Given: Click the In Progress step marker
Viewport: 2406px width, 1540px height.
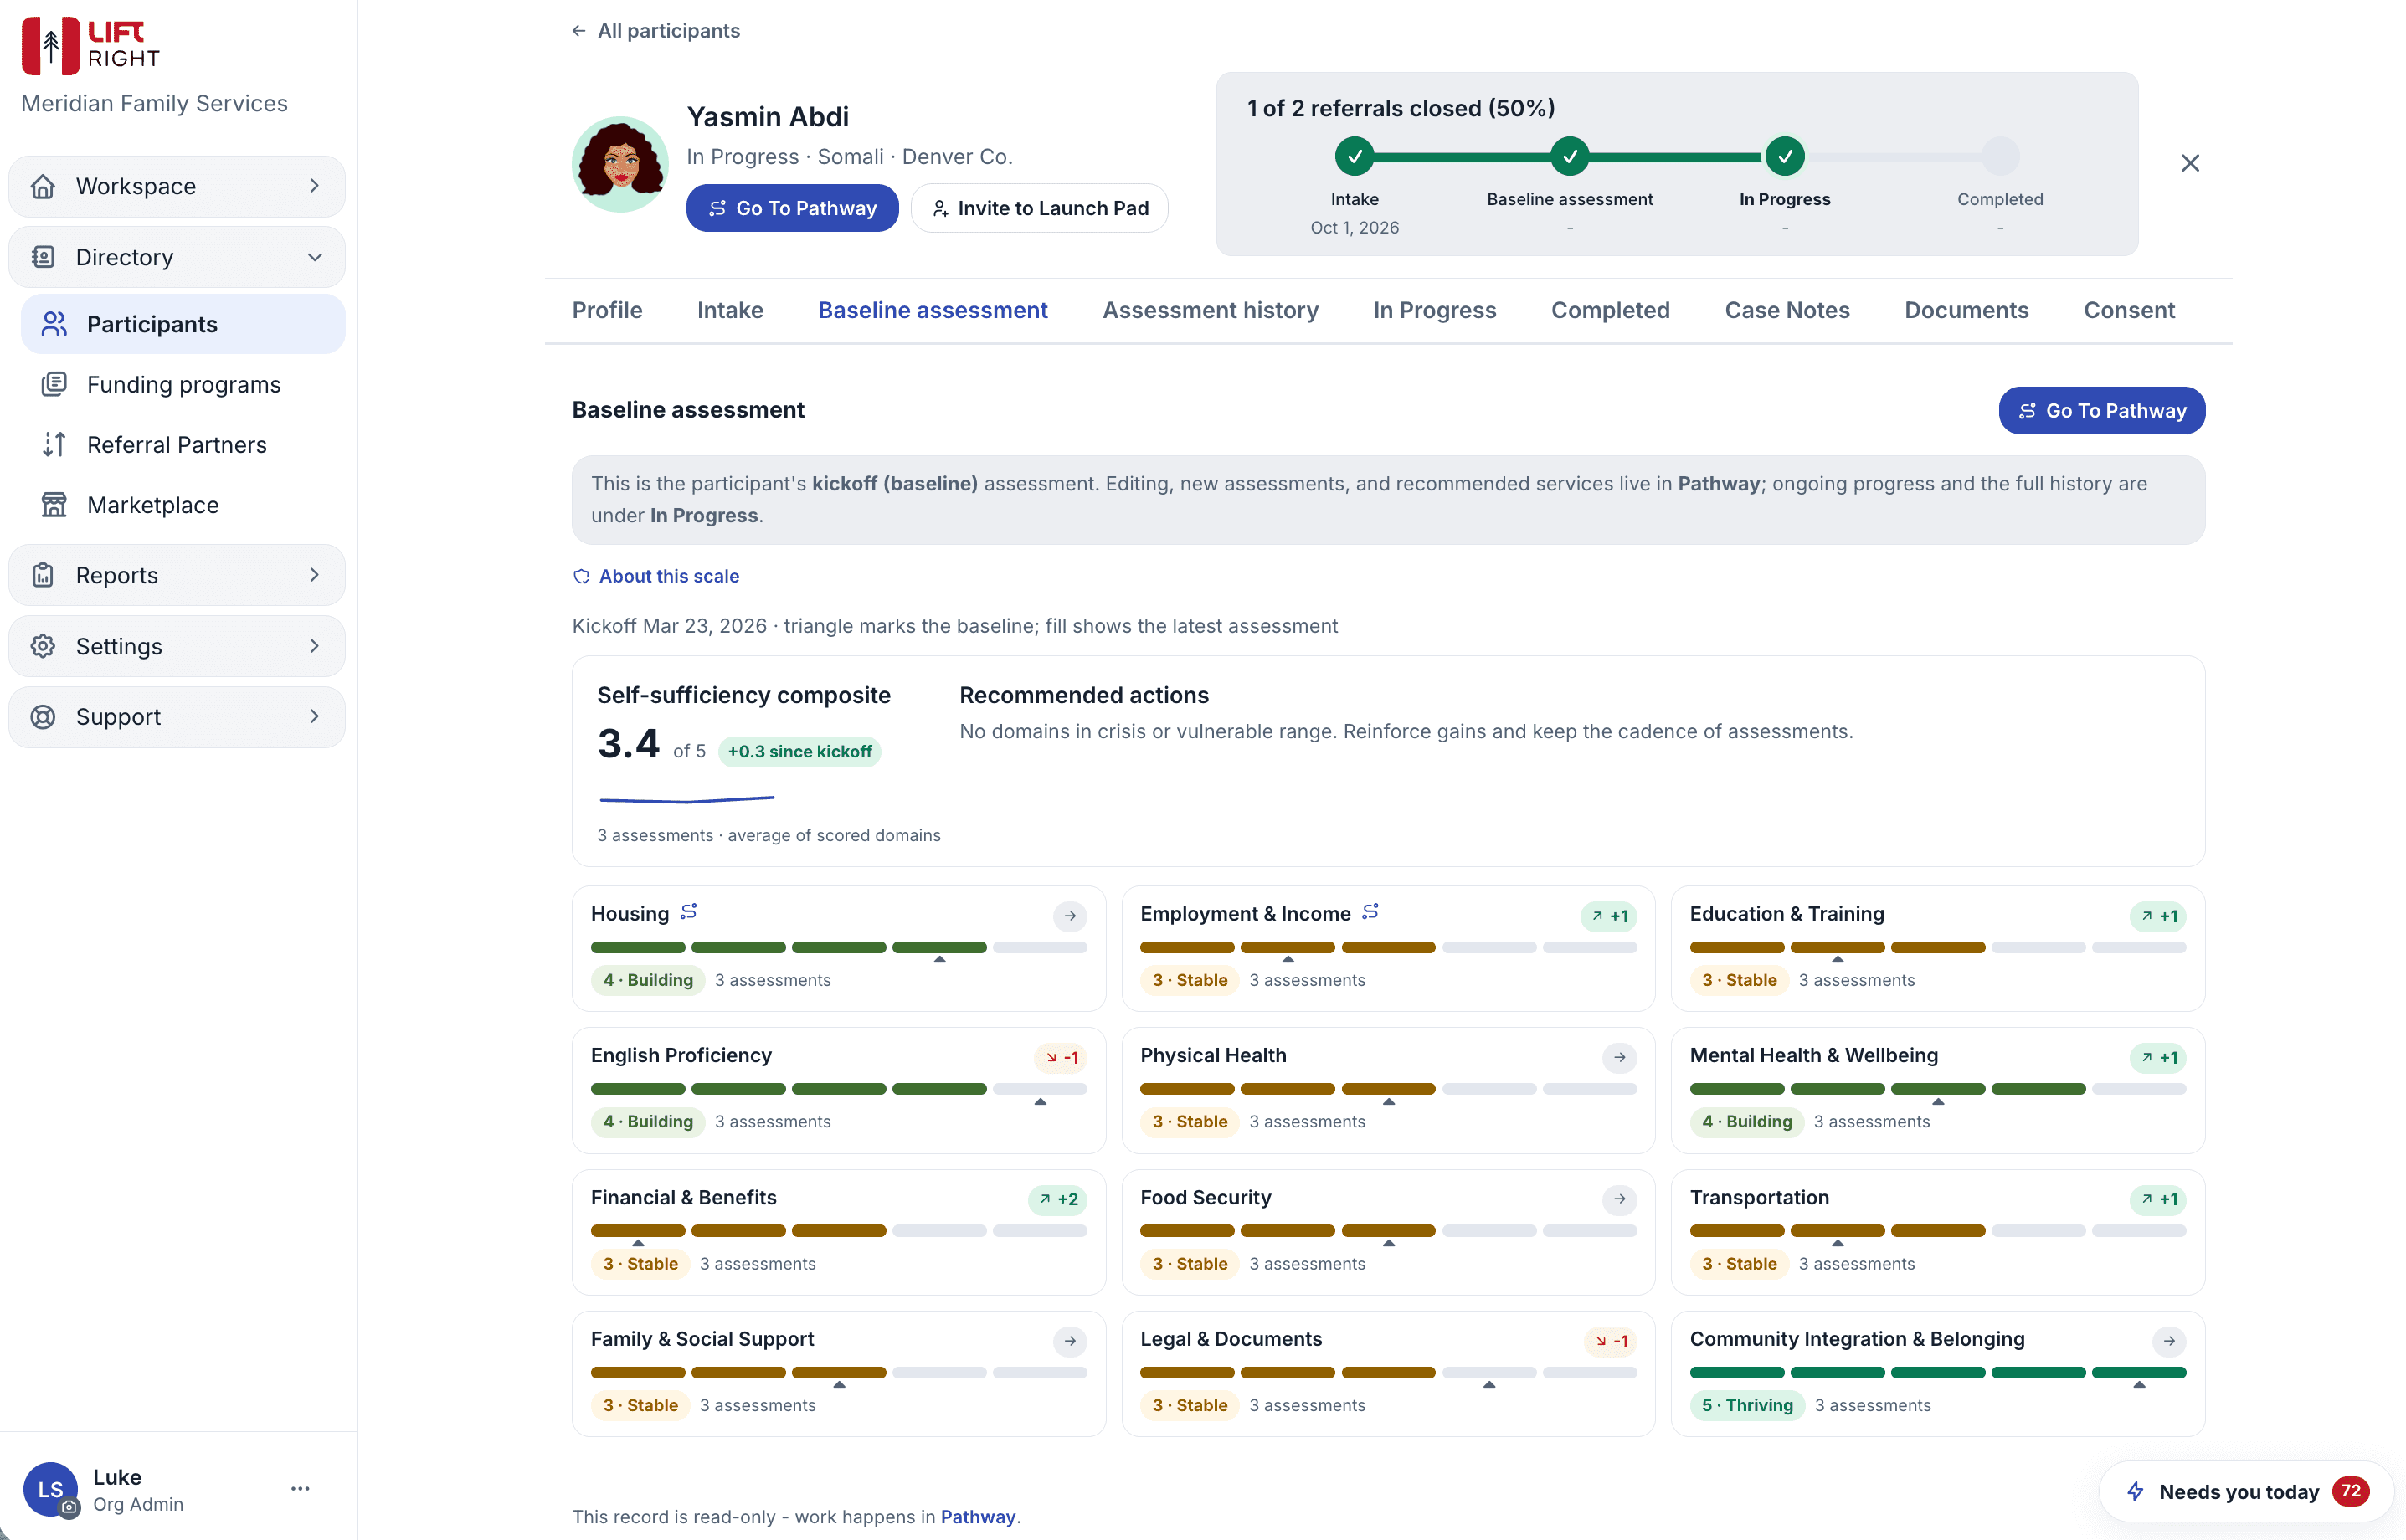Looking at the screenshot, I should tap(1784, 156).
